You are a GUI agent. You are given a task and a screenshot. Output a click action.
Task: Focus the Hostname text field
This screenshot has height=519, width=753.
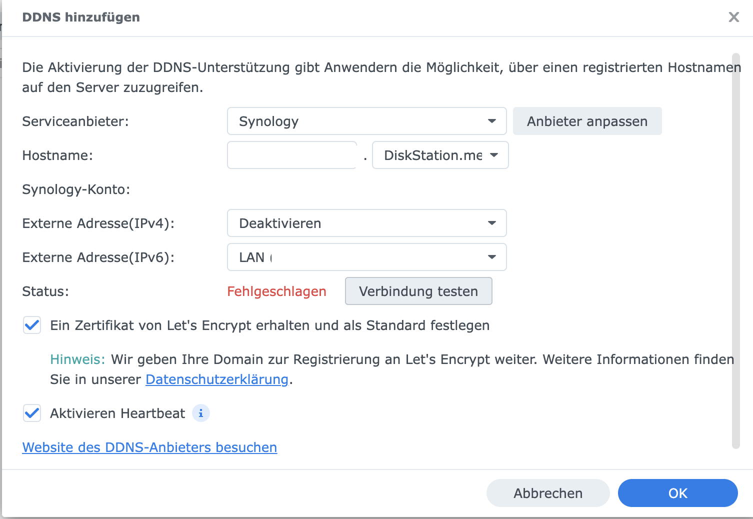(292, 155)
